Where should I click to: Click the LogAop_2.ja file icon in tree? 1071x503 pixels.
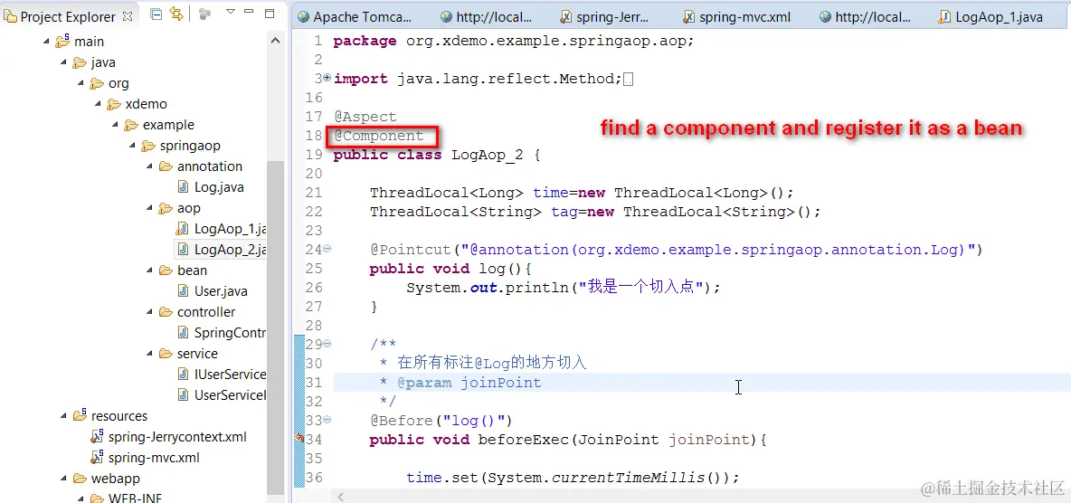coord(183,250)
